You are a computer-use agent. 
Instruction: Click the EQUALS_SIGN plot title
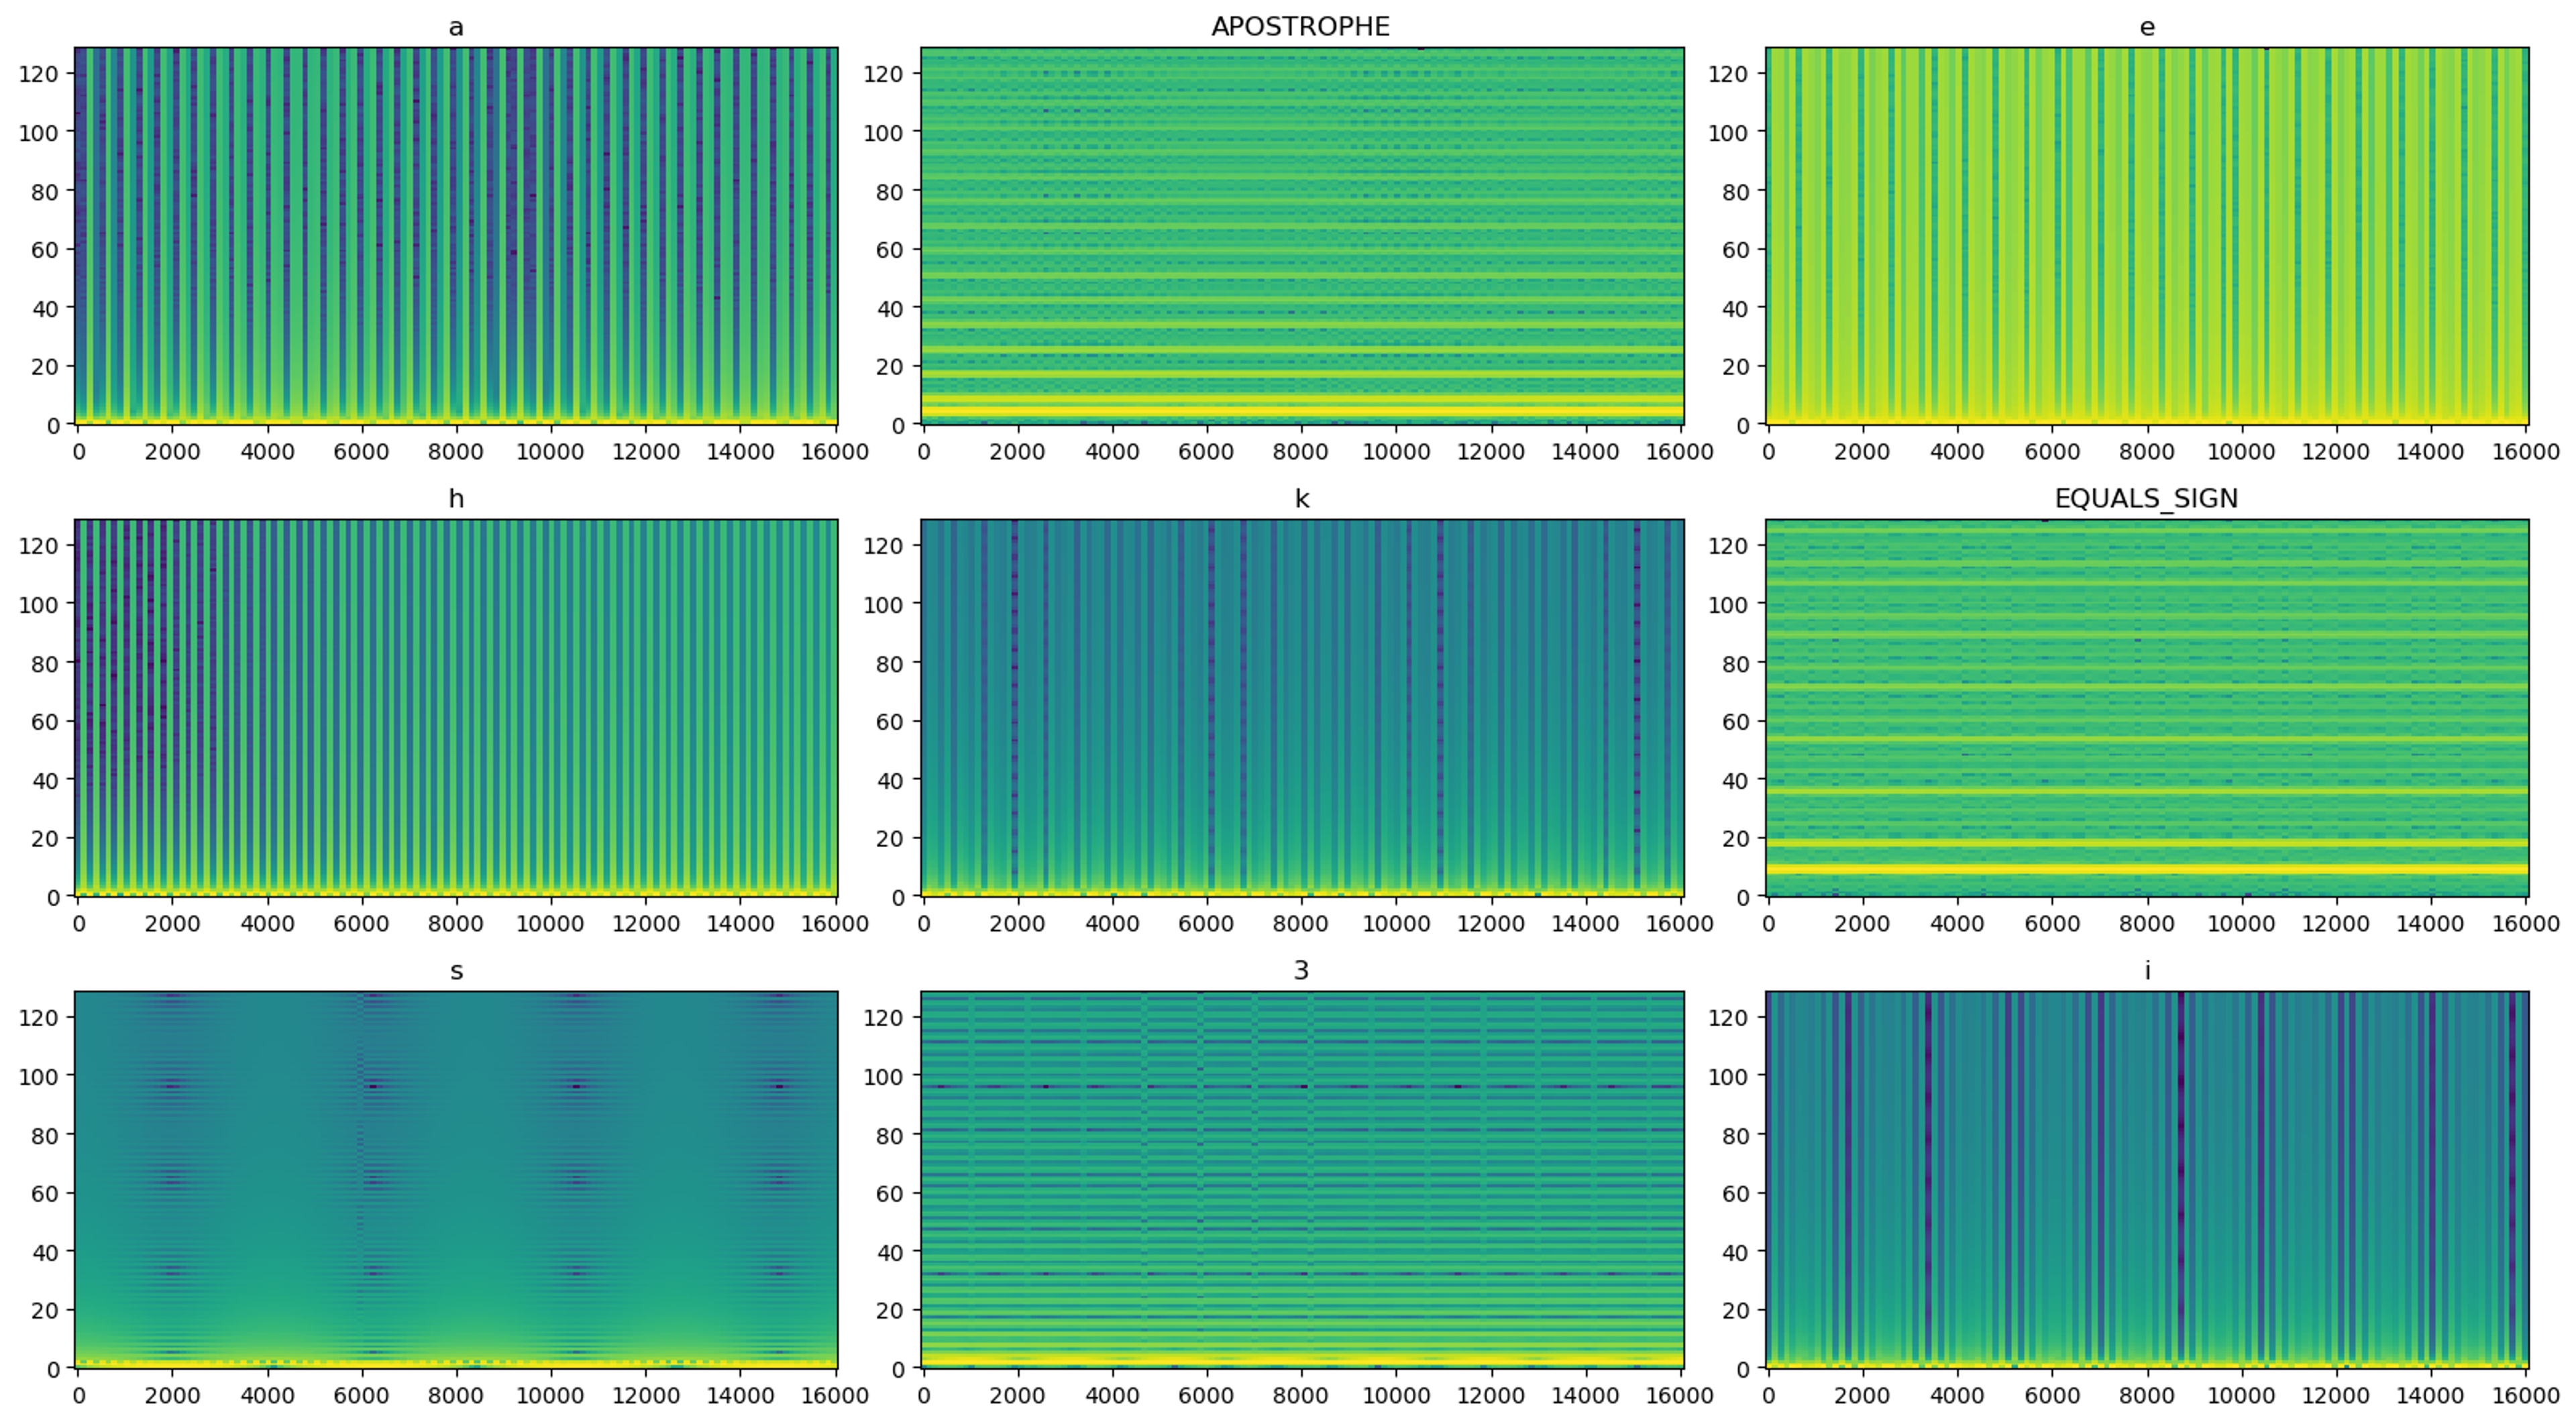click(2146, 499)
